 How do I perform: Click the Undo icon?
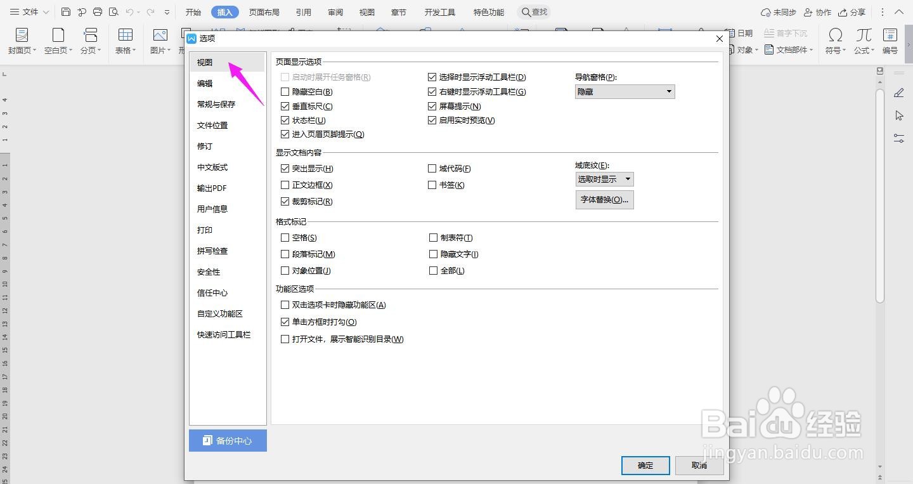click(131, 11)
